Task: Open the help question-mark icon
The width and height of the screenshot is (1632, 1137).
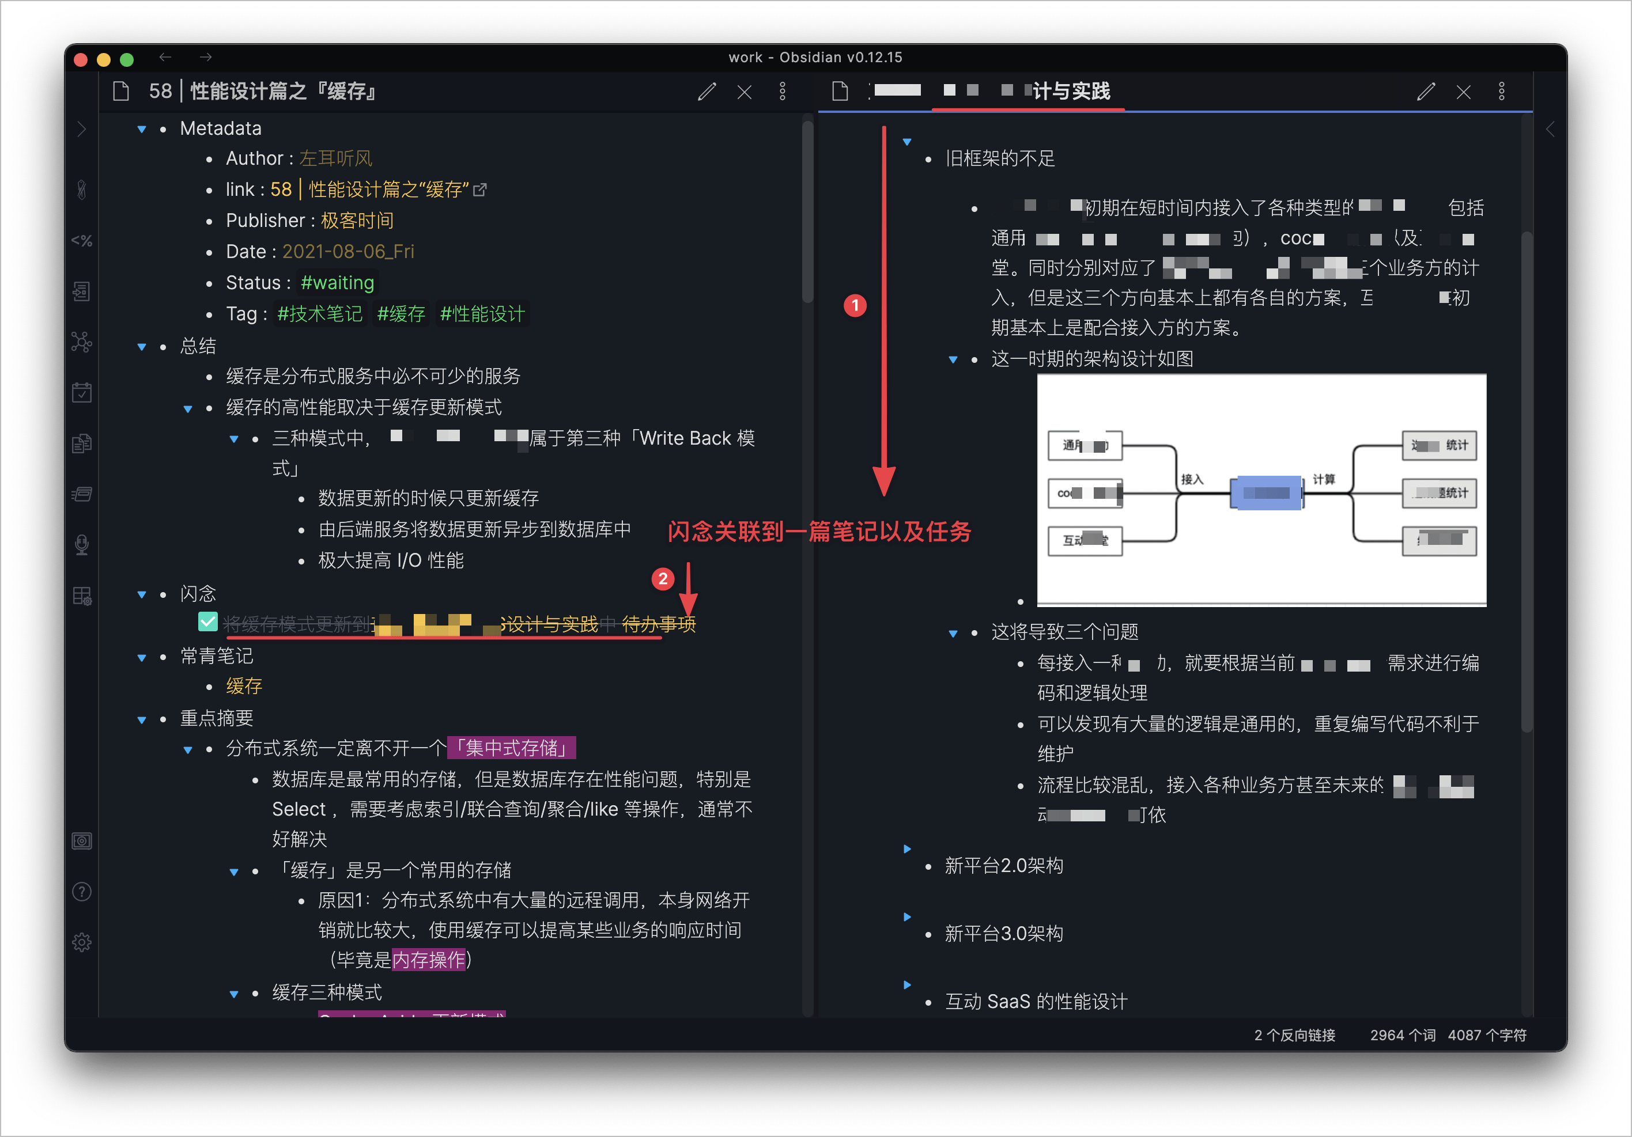Action: click(82, 891)
